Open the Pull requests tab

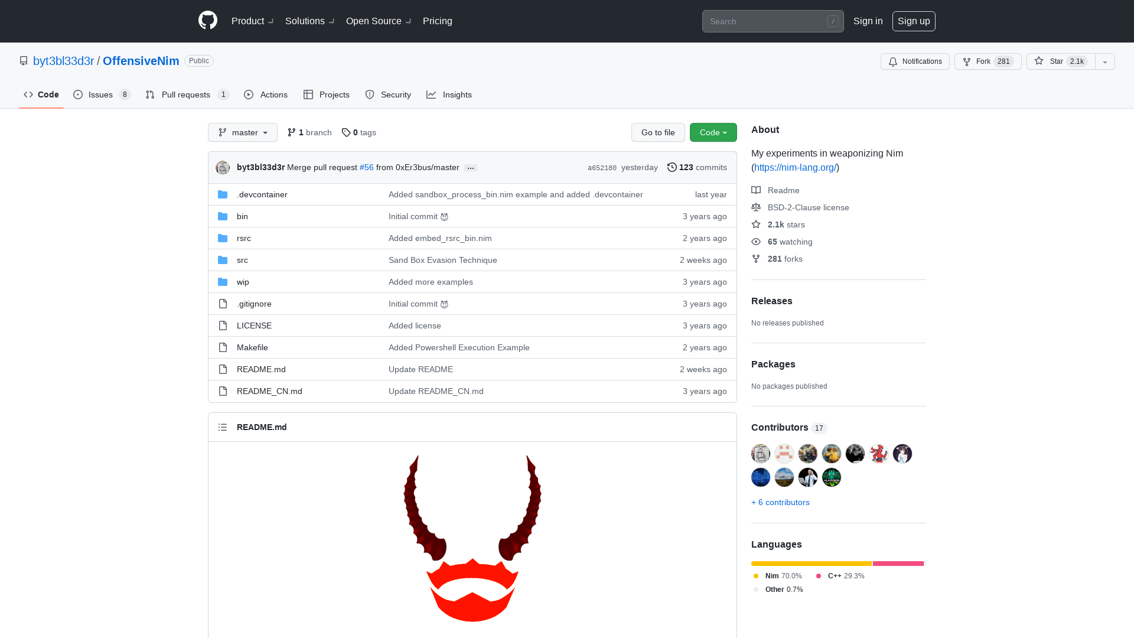[x=187, y=95]
